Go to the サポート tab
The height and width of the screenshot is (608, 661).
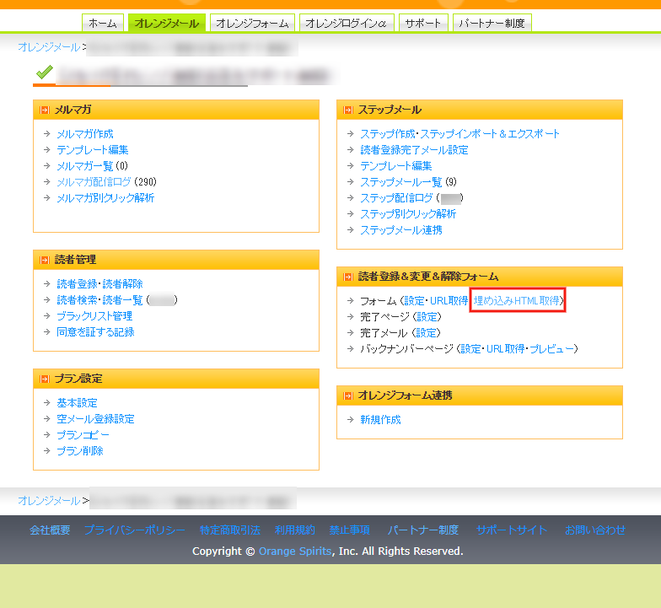pos(423,23)
